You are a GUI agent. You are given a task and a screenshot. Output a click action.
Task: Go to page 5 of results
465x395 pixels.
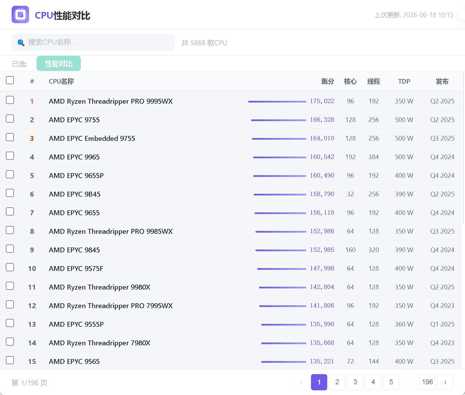391,382
